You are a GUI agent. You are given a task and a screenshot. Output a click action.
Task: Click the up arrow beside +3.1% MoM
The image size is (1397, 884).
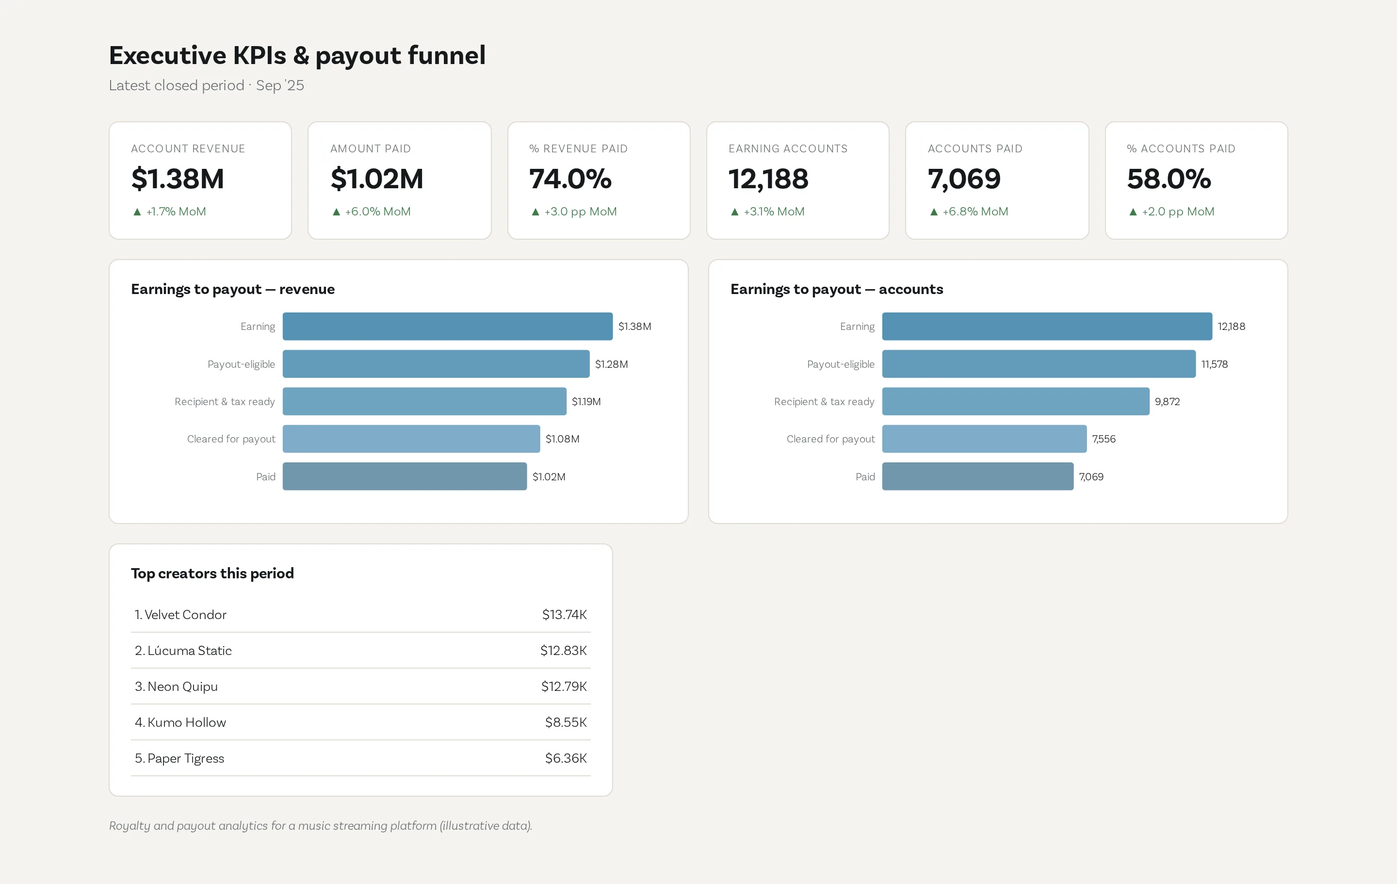(734, 212)
